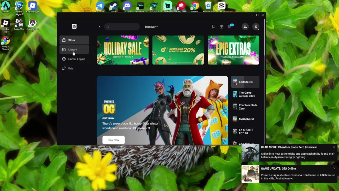
Task: Dismiss the GTA Online update notification
Action: pos(334,168)
